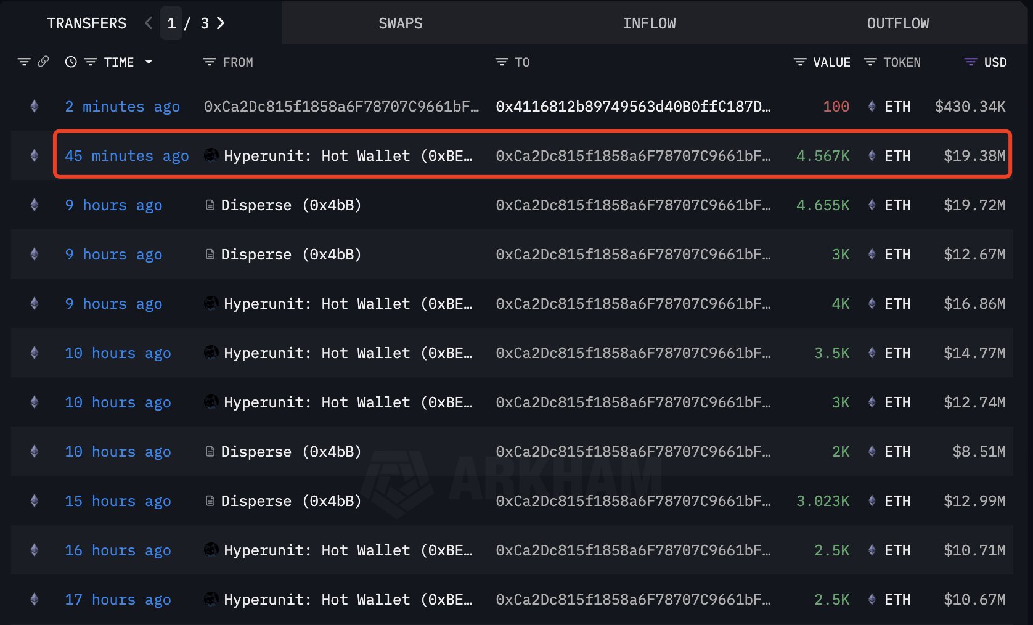Click the page number field showing 1
The height and width of the screenshot is (625, 1033).
pos(171,23)
